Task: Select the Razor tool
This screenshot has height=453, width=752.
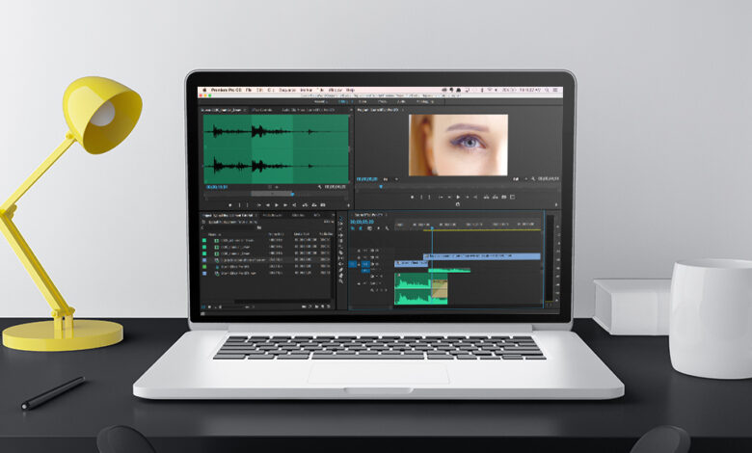Action: (x=341, y=253)
